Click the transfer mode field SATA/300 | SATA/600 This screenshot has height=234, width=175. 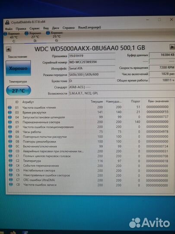coord(92,75)
